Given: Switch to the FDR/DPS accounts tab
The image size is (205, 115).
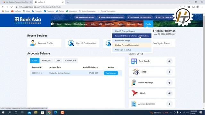Looking at the screenshot, I should (46, 60).
